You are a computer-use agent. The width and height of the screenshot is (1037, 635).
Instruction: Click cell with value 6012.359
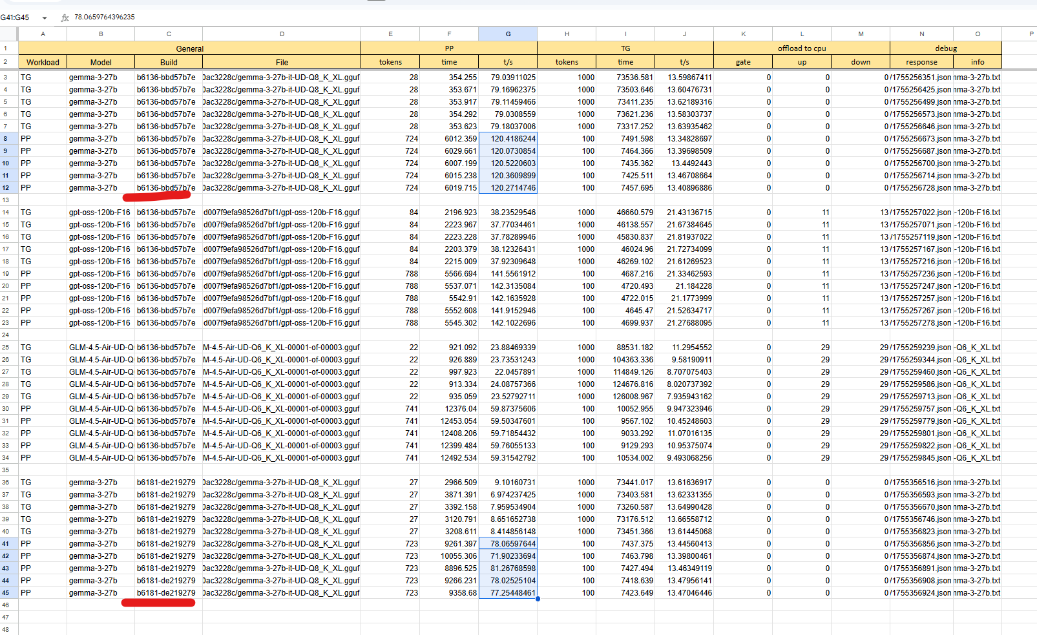(x=449, y=139)
